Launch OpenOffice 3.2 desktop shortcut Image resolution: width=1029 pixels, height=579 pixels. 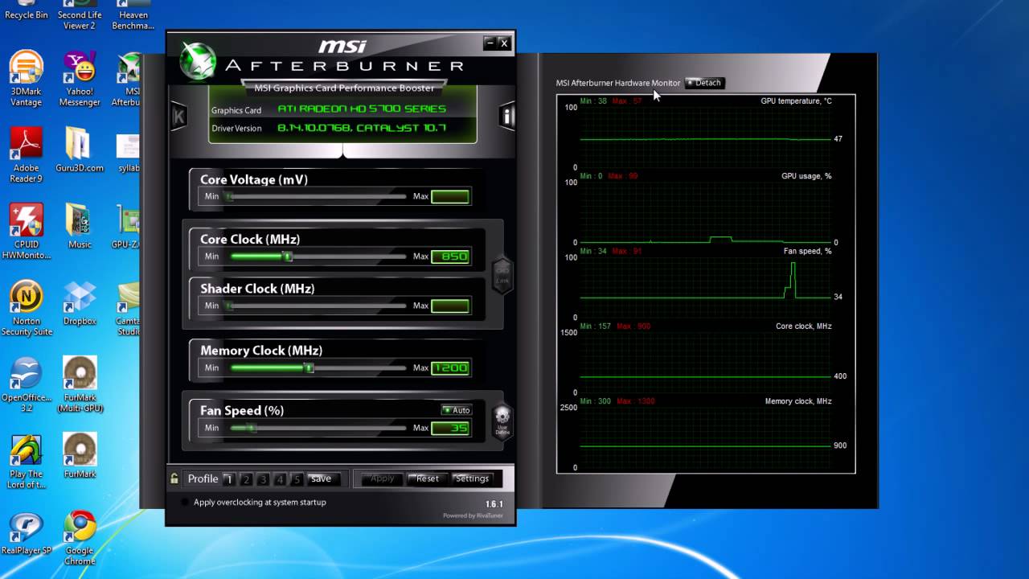click(x=27, y=384)
